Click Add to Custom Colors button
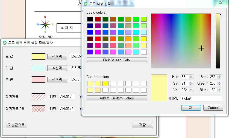 117,98
